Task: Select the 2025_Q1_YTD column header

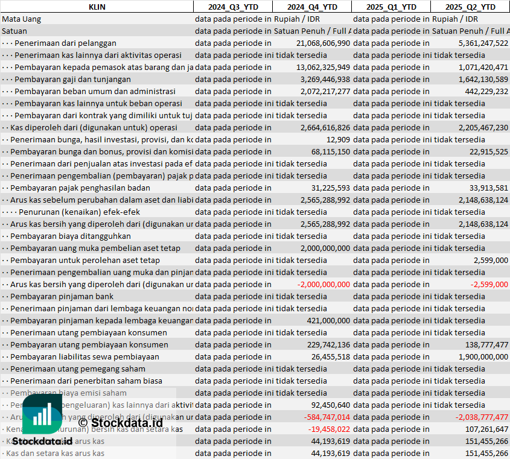Action: (x=391, y=7)
